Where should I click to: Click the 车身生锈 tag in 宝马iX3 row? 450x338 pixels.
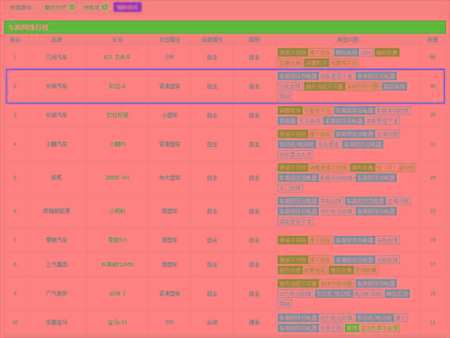pyautogui.click(x=331, y=328)
